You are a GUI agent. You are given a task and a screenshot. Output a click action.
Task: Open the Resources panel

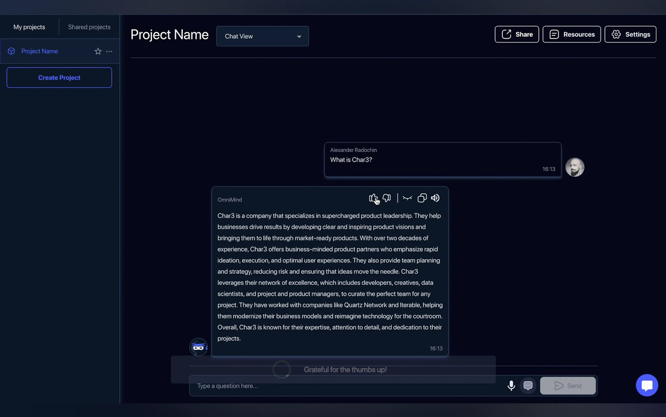[x=572, y=34]
